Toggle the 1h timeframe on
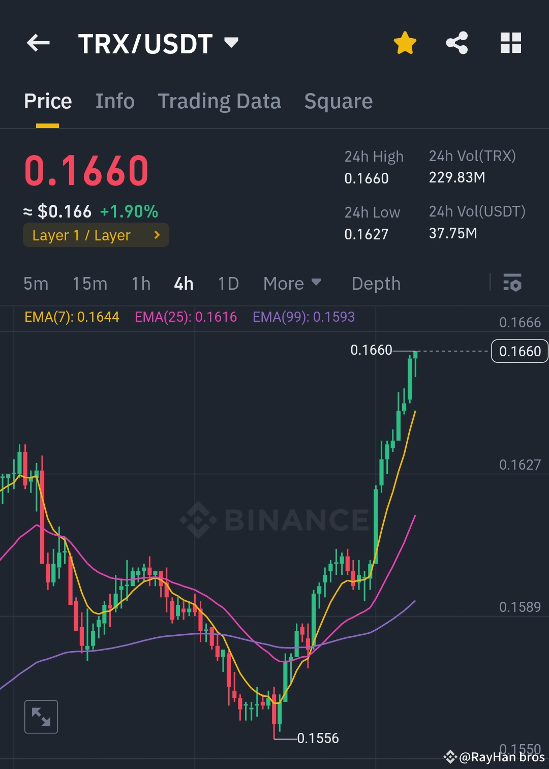The width and height of the screenshot is (549, 769). pos(140,284)
